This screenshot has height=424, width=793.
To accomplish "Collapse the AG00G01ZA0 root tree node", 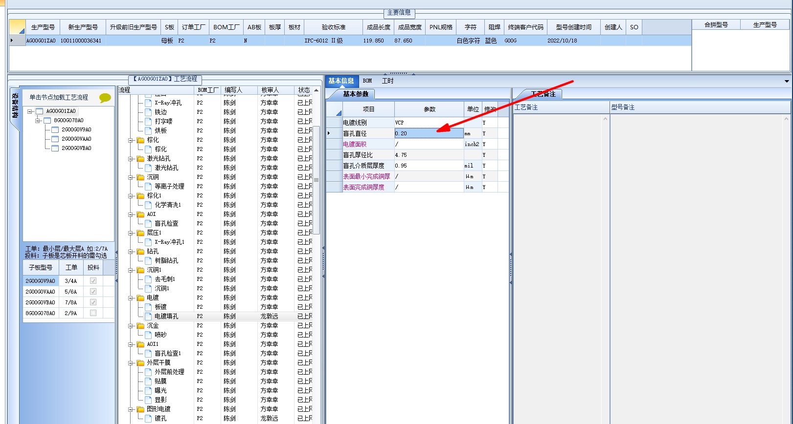I will [x=30, y=111].
